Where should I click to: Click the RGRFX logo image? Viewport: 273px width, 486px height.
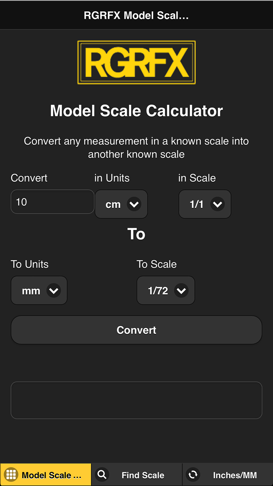(x=136, y=62)
